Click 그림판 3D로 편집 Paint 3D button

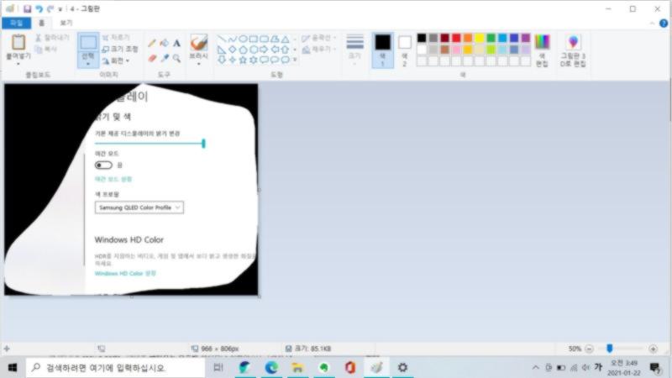(x=573, y=50)
